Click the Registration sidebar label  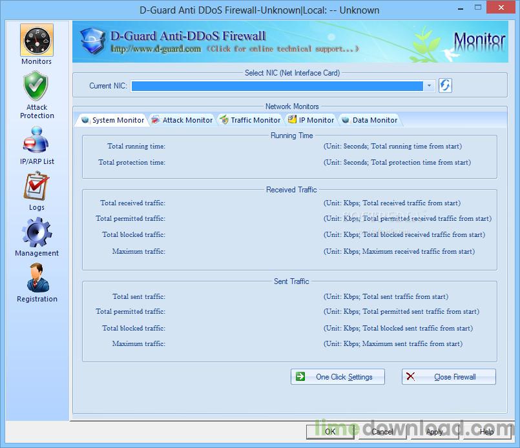click(x=37, y=299)
